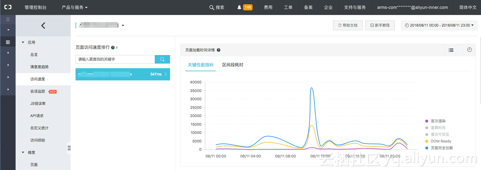This screenshot has height=170, width=481.
Task: Toggle 首屏时间 legend series
Action: pyautogui.click(x=435, y=128)
